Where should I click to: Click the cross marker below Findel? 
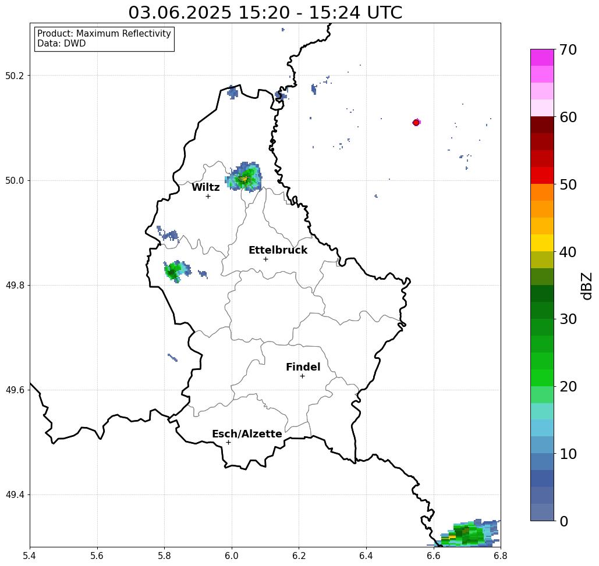tap(302, 376)
